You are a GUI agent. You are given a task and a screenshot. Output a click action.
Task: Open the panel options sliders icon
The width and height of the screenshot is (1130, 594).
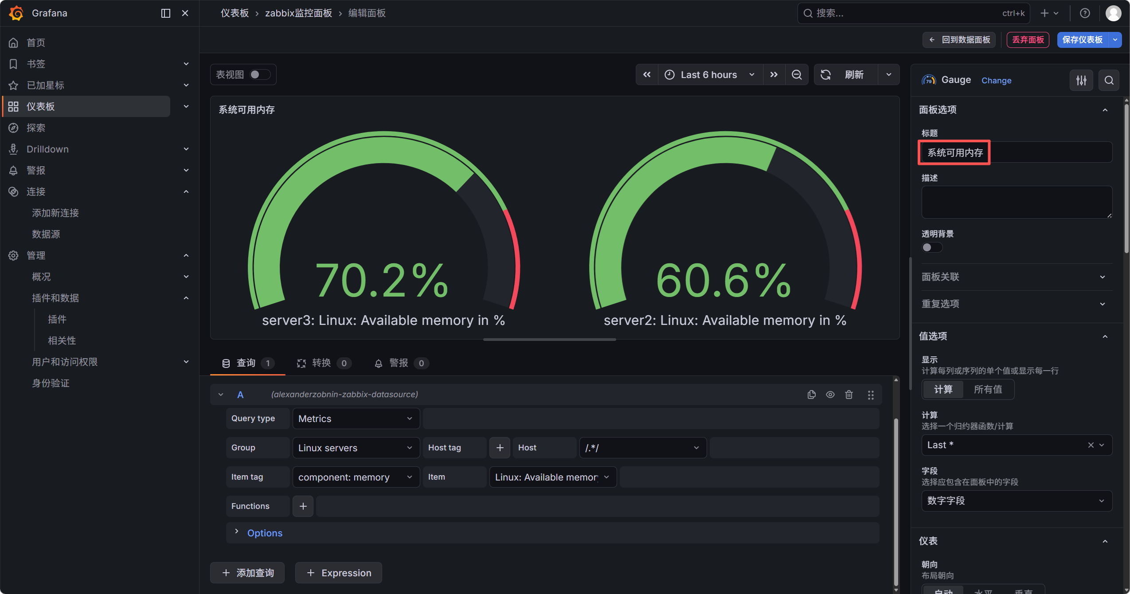(x=1081, y=80)
